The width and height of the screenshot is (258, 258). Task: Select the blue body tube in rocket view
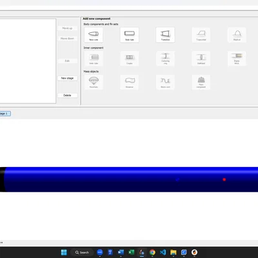131,179
